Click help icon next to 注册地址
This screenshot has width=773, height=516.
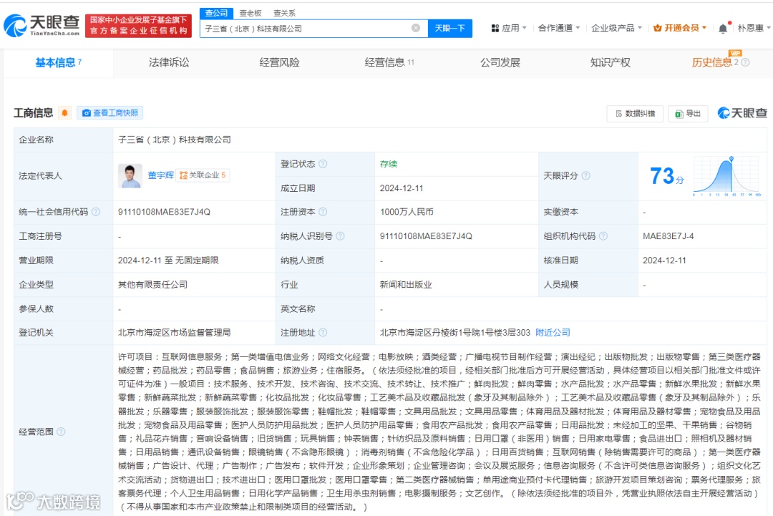(x=323, y=333)
